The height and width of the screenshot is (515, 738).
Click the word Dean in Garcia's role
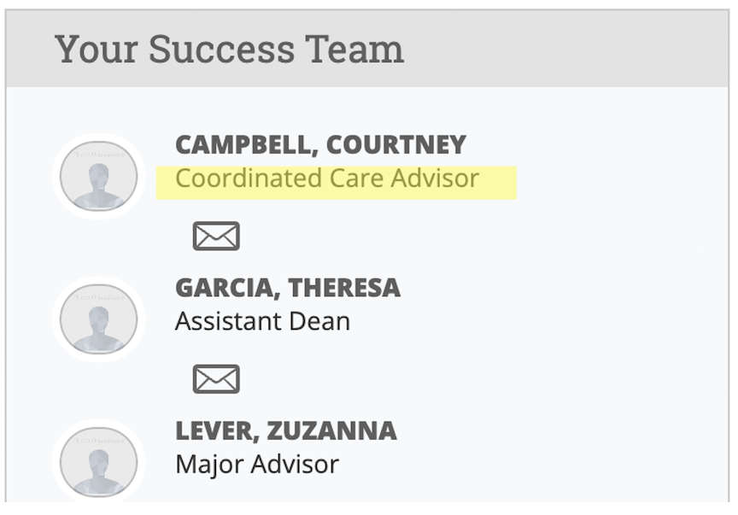pyautogui.click(x=319, y=321)
